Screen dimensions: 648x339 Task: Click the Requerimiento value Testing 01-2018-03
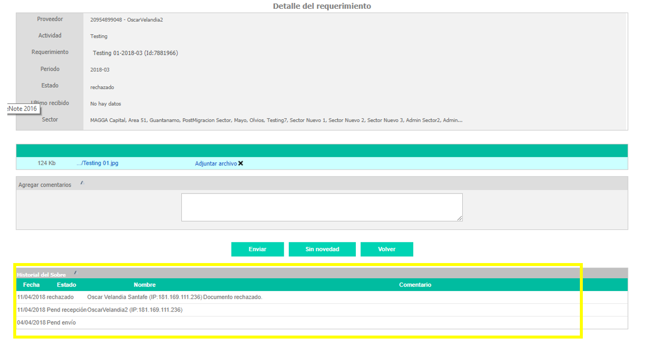(x=135, y=53)
